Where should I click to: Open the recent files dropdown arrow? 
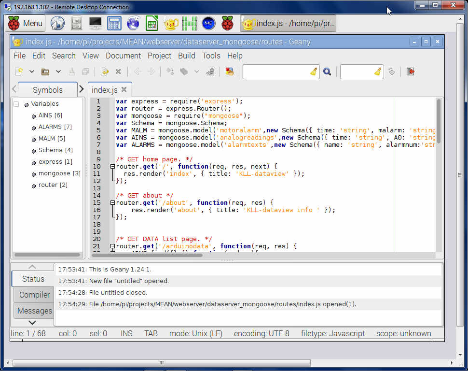point(58,71)
